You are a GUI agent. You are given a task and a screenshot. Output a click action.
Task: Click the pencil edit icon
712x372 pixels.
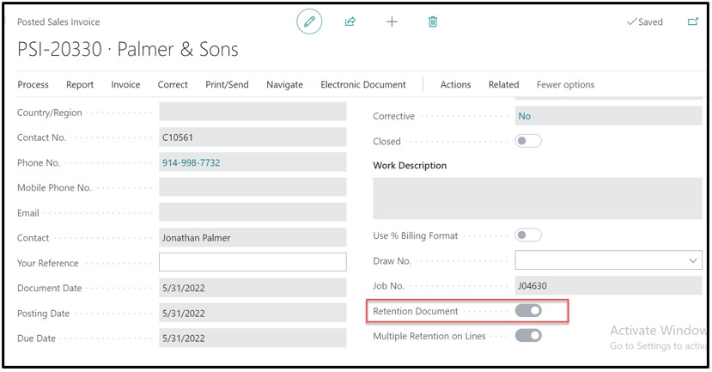coord(309,21)
